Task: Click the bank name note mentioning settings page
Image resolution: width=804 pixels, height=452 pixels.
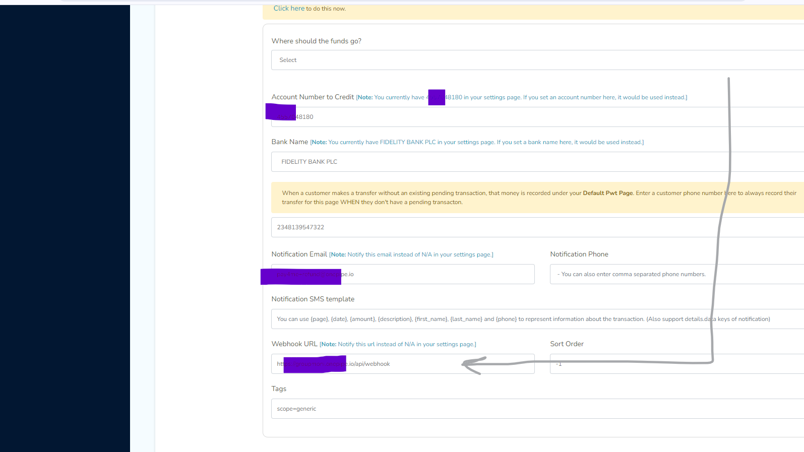Action: tap(477, 143)
